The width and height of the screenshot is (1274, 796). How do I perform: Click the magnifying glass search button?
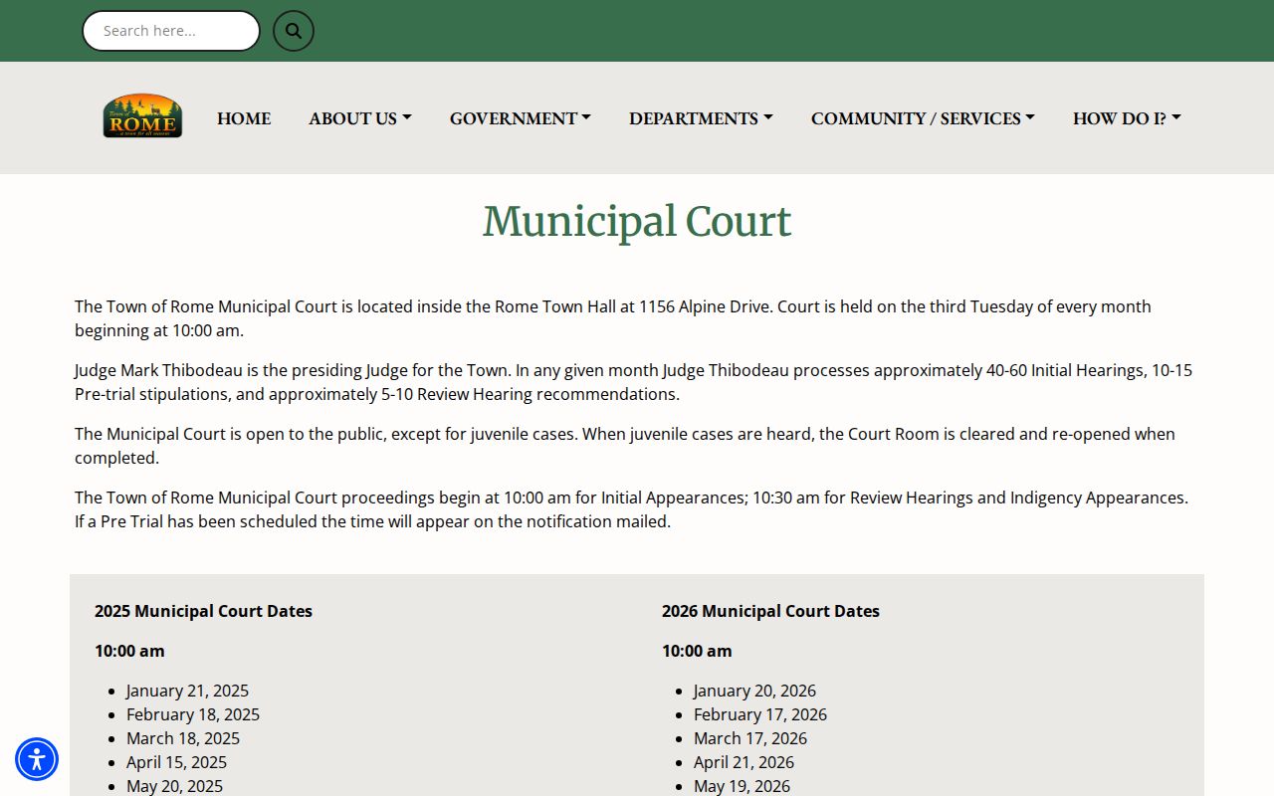[x=294, y=31]
